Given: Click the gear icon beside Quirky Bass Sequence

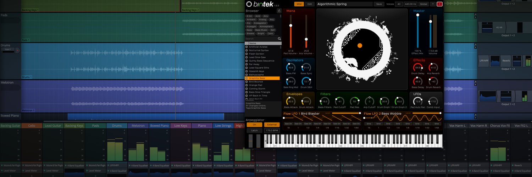Looking at the screenshot, I should point(247,61).
